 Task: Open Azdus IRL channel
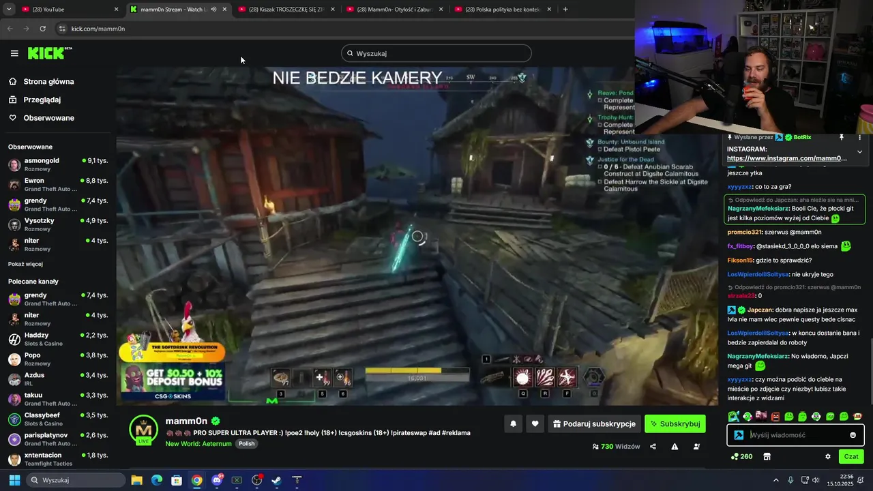click(x=58, y=379)
